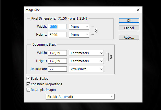Click the Auto... button

coord(129,37)
